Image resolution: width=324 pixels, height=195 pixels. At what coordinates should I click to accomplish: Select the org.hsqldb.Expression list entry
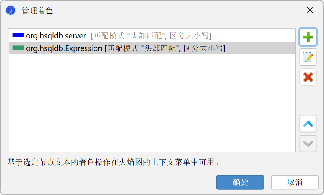152,48
